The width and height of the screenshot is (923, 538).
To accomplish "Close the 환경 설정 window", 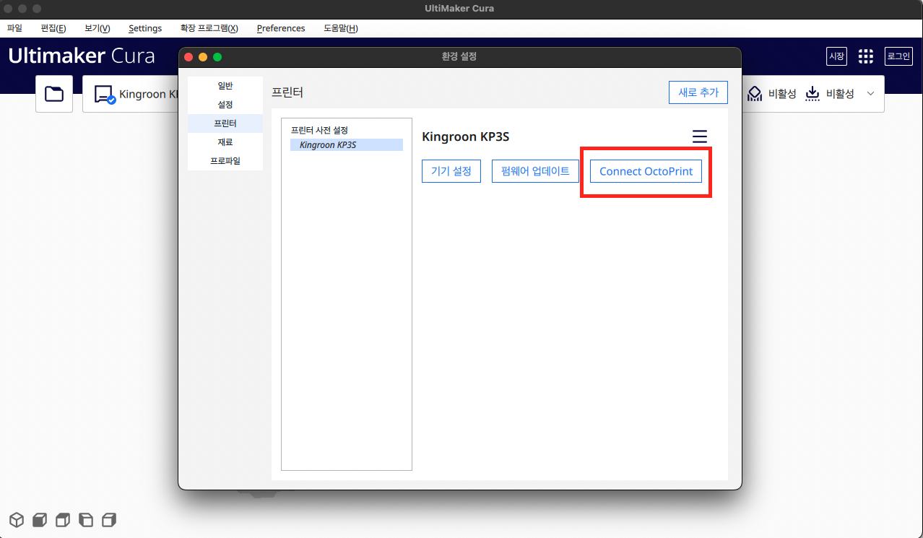I will click(x=189, y=57).
